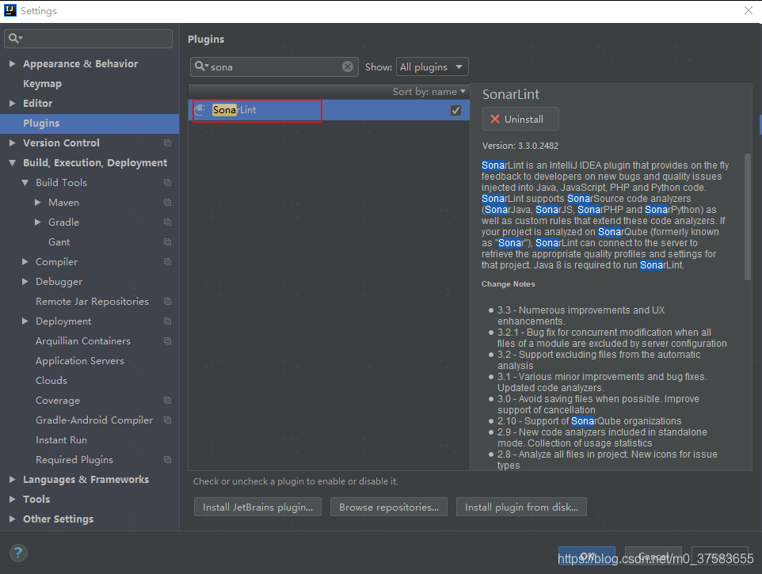Viewport: 762px width, 574px height.
Task: Click the project-level icon beside Gant
Action: coord(167,241)
